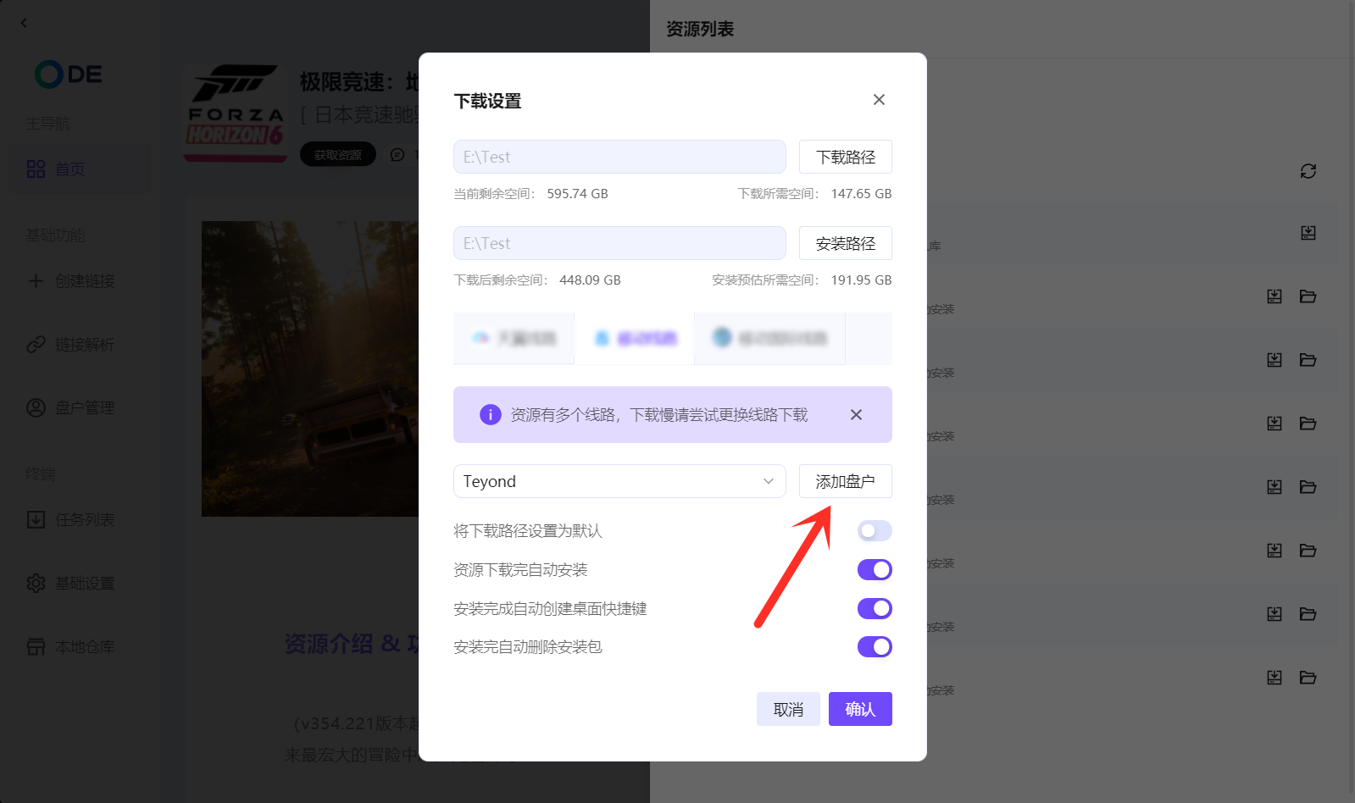
Task: Click the download icon in the row without a folder icon
Action: 1308,233
